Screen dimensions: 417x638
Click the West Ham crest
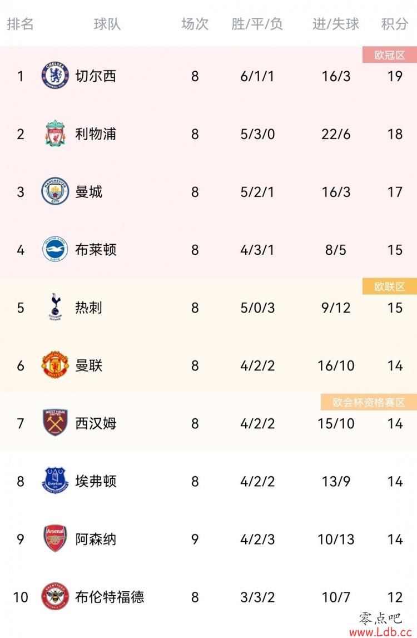click(56, 423)
